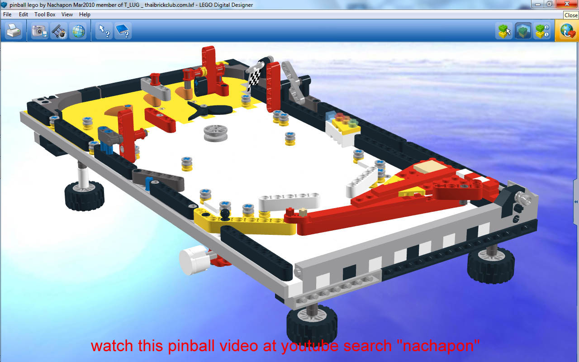Click the LEGO Digital Designer share globe icon
The image size is (579, 362).
coord(567,31)
